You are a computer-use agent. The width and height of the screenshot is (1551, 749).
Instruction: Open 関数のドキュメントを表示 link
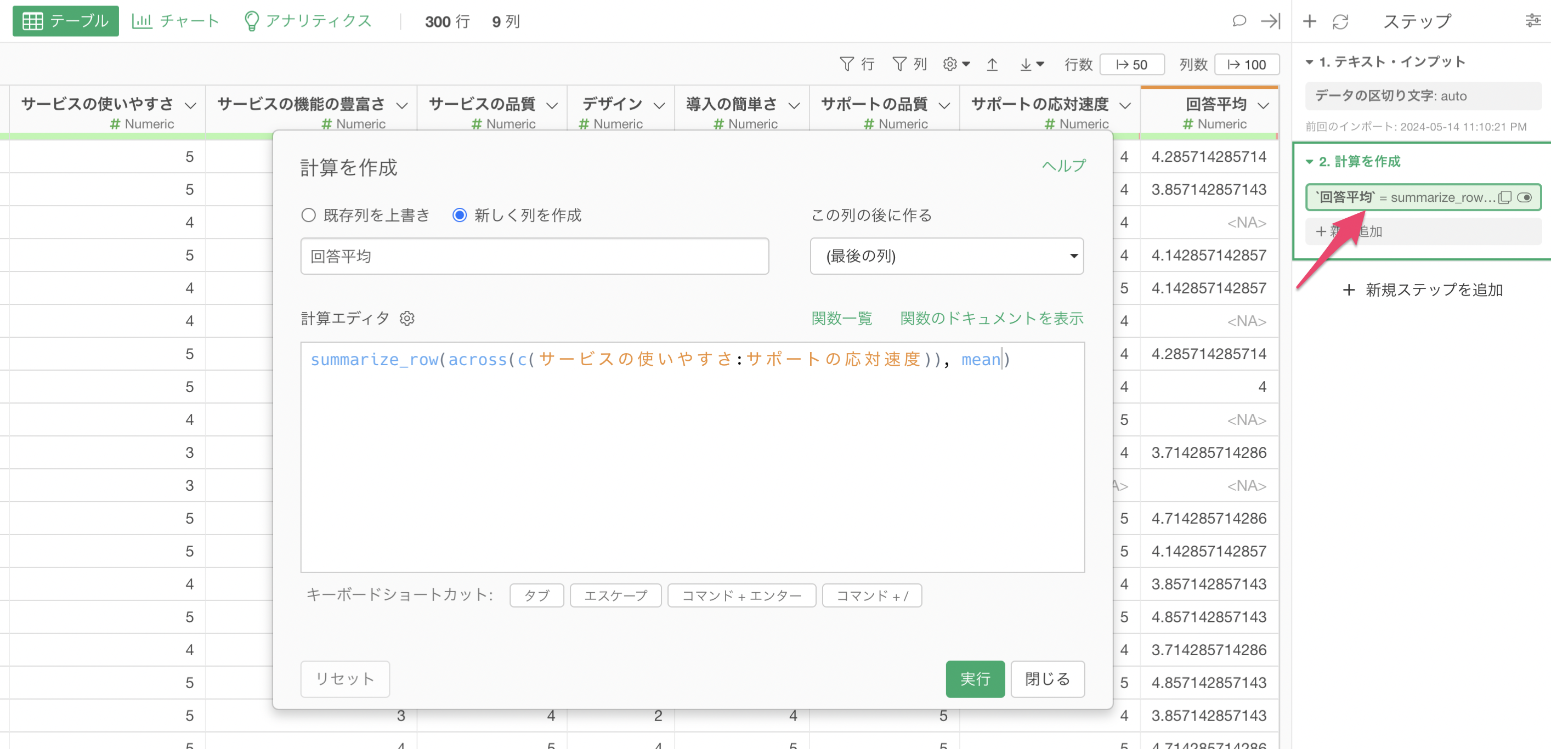coord(991,318)
